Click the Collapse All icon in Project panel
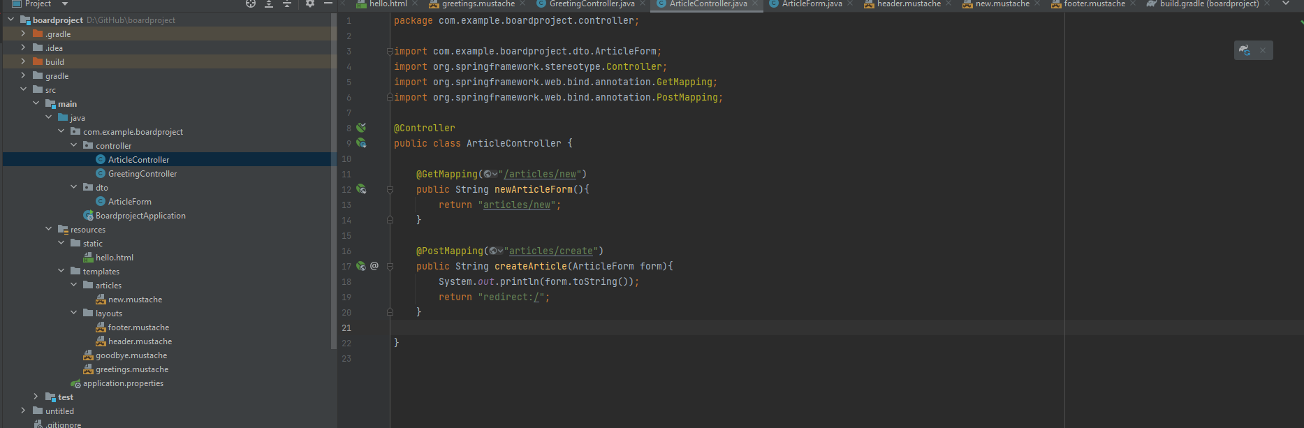This screenshot has width=1304, height=428. (287, 3)
